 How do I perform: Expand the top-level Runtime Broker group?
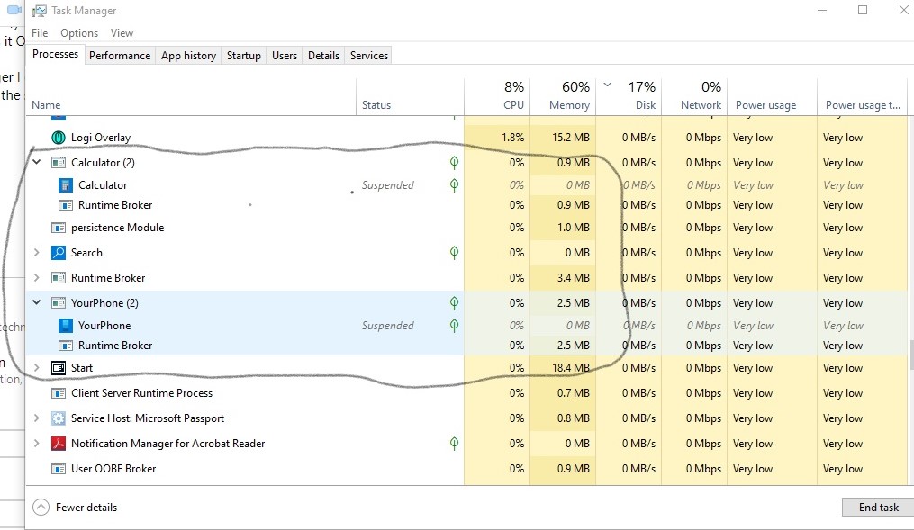(x=37, y=278)
